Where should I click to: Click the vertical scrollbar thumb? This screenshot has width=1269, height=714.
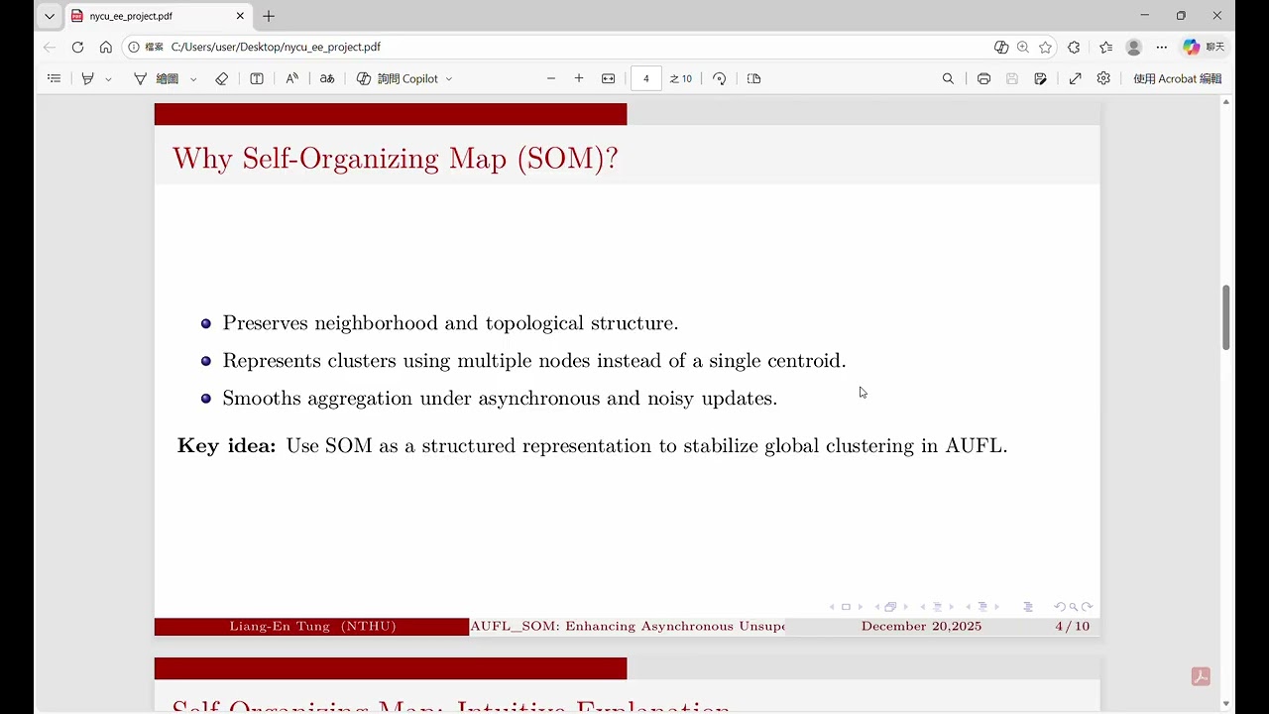coord(1226,317)
